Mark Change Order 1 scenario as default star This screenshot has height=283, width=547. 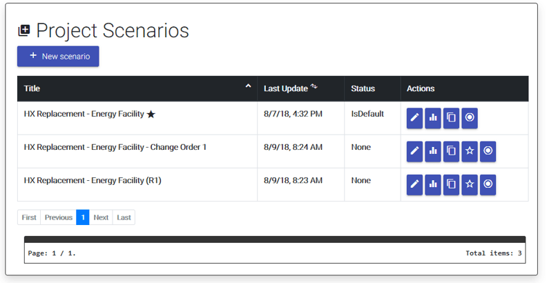(470, 150)
